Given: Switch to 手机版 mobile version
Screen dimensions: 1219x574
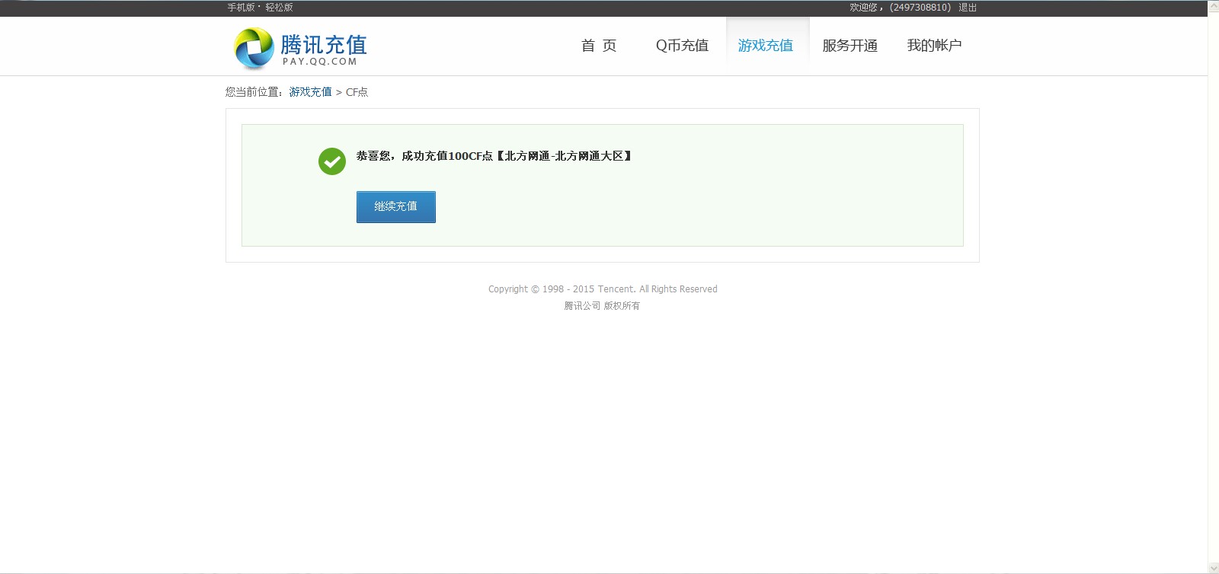Looking at the screenshot, I should click(241, 8).
